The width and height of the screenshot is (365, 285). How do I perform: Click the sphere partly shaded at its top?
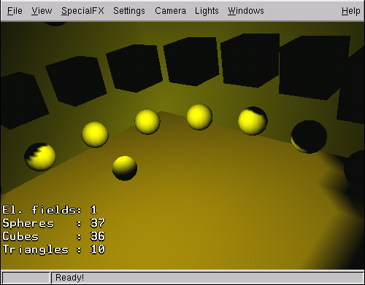253,121
